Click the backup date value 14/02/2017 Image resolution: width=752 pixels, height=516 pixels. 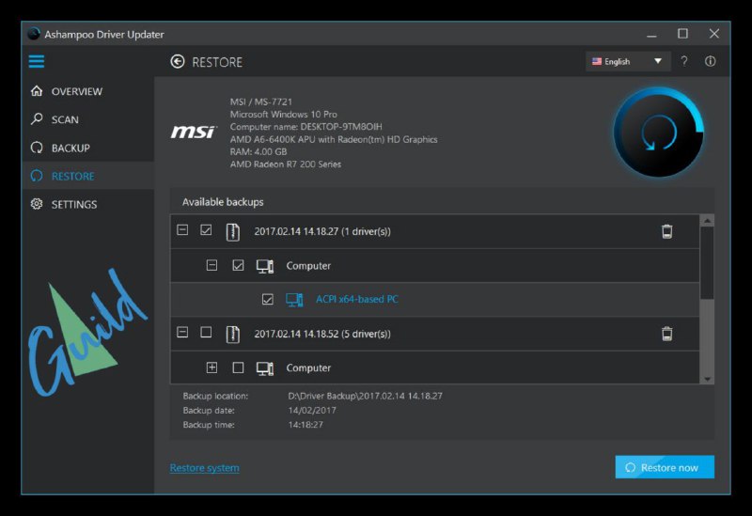point(312,410)
